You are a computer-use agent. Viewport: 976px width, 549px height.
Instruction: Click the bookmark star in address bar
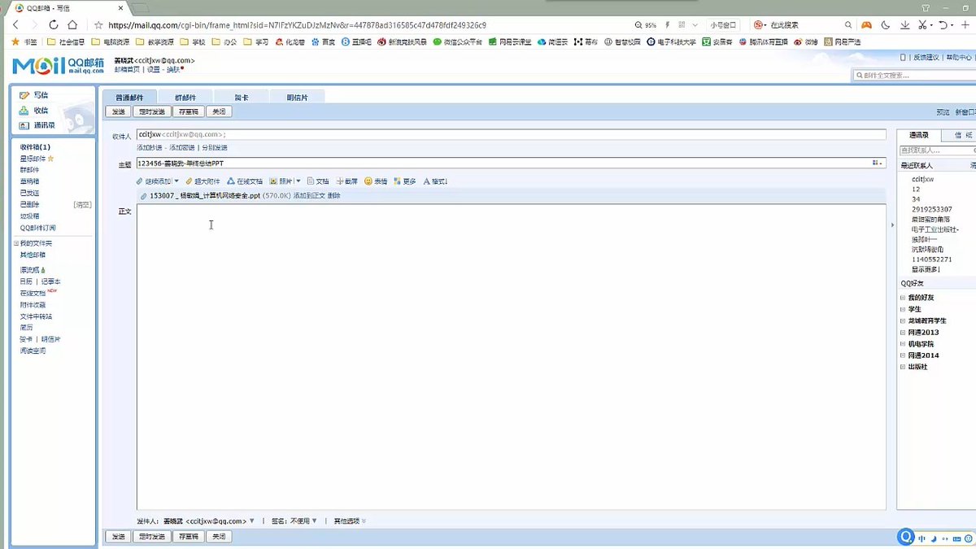tap(98, 25)
